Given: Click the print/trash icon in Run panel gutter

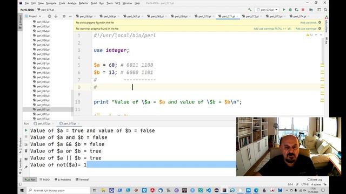Looking at the screenshot, I should (26, 151).
